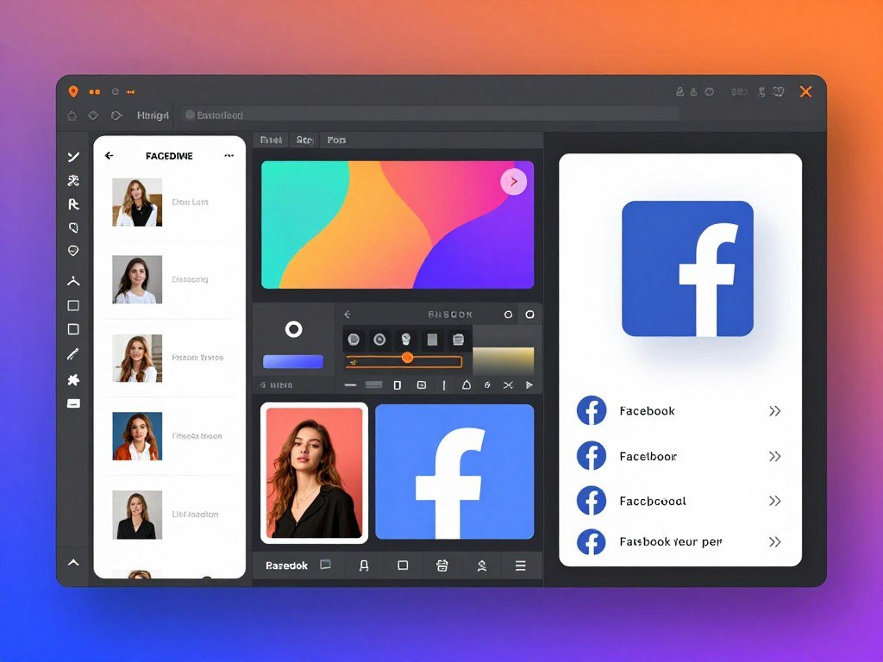Click the back arrow in the FACEDIWE panel
The height and width of the screenshot is (662, 883).
tap(110, 156)
